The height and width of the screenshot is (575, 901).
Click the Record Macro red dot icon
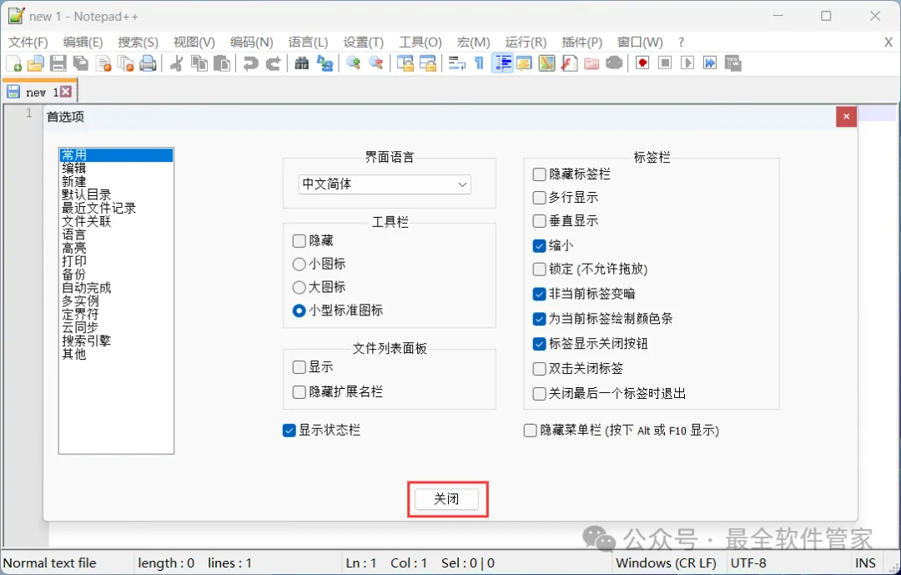[642, 63]
